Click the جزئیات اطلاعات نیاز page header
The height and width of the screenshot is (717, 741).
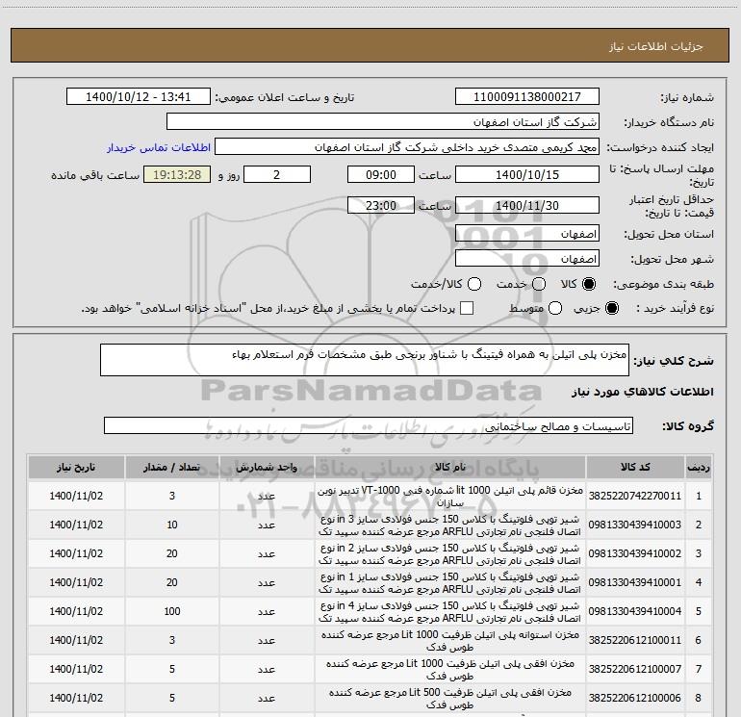pos(656,46)
